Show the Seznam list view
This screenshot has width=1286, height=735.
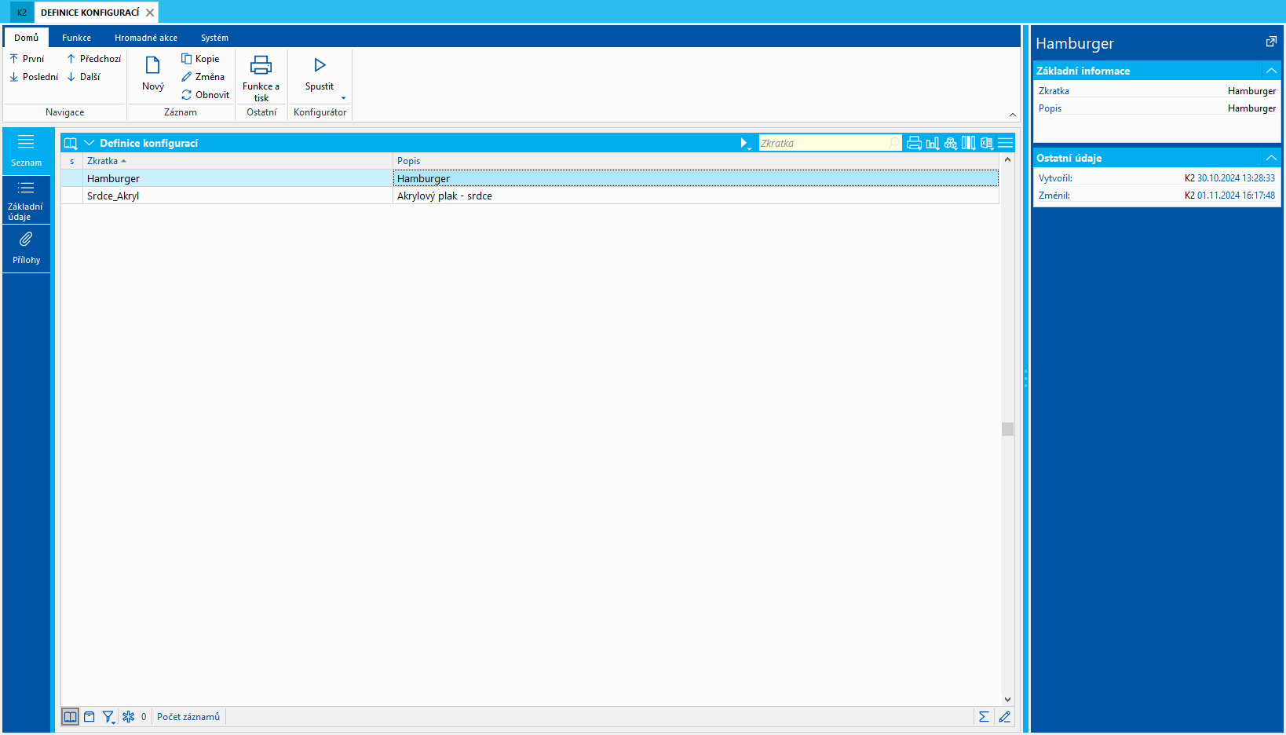click(x=26, y=150)
